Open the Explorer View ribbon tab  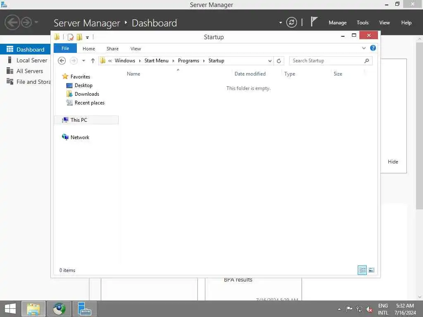point(135,49)
